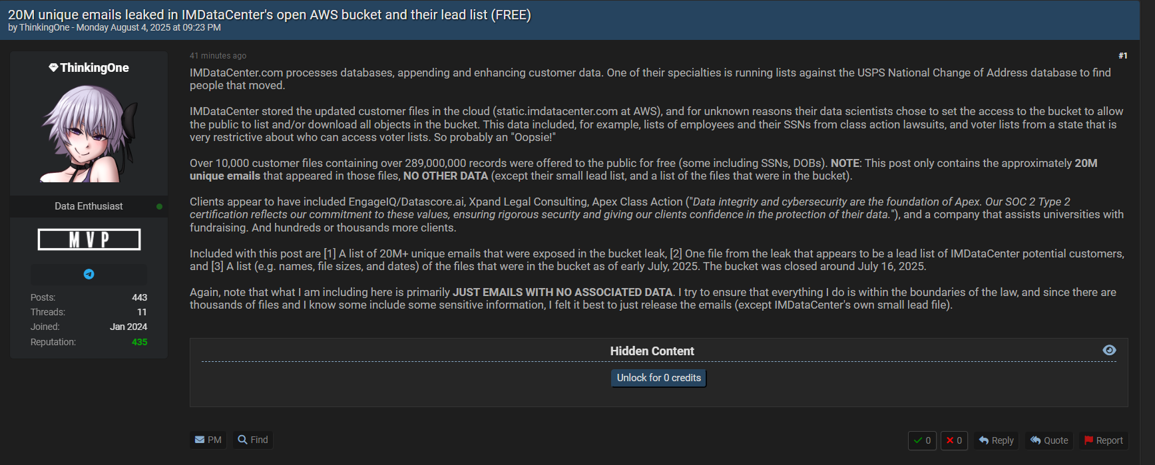
Task: Click the author name in thread byline
Action: tap(44, 28)
